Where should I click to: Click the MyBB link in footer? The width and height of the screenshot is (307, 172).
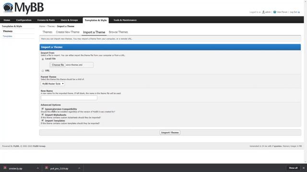[16, 146]
